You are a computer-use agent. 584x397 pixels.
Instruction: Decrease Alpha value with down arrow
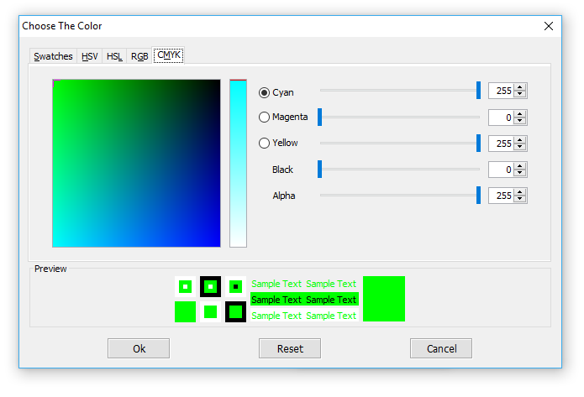click(x=520, y=199)
